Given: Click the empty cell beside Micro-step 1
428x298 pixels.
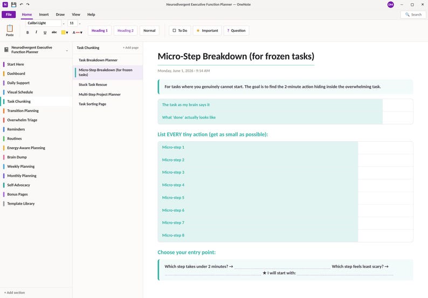Looking at the screenshot, I should point(385,147).
